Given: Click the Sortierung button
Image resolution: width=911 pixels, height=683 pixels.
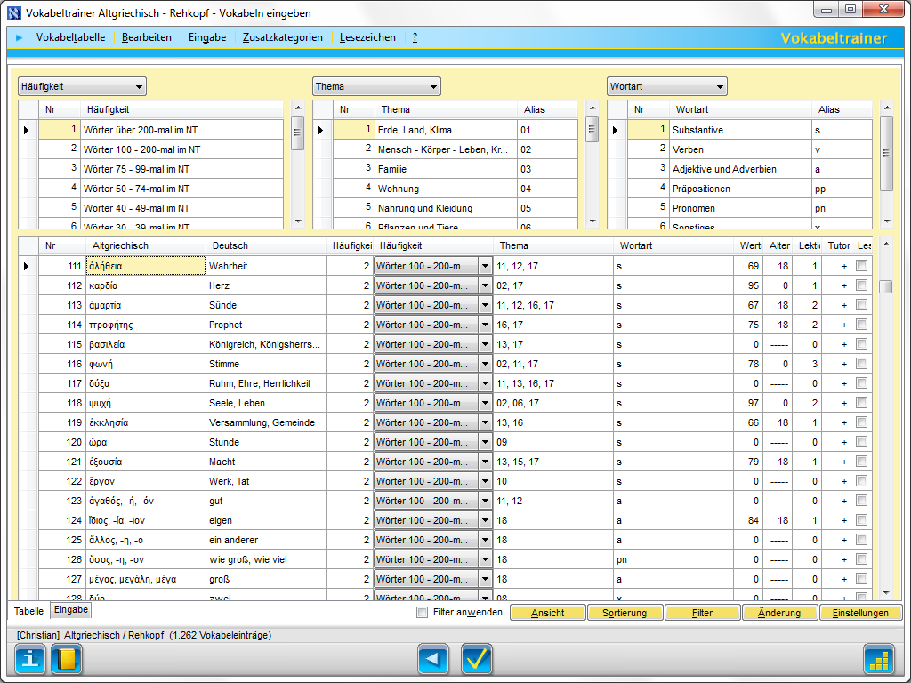Looking at the screenshot, I should point(625,613).
